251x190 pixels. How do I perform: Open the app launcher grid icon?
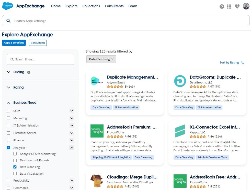point(229,7)
